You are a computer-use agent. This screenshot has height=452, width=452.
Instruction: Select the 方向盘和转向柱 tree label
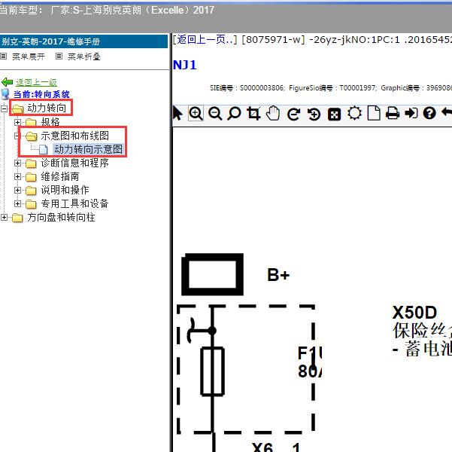61,217
